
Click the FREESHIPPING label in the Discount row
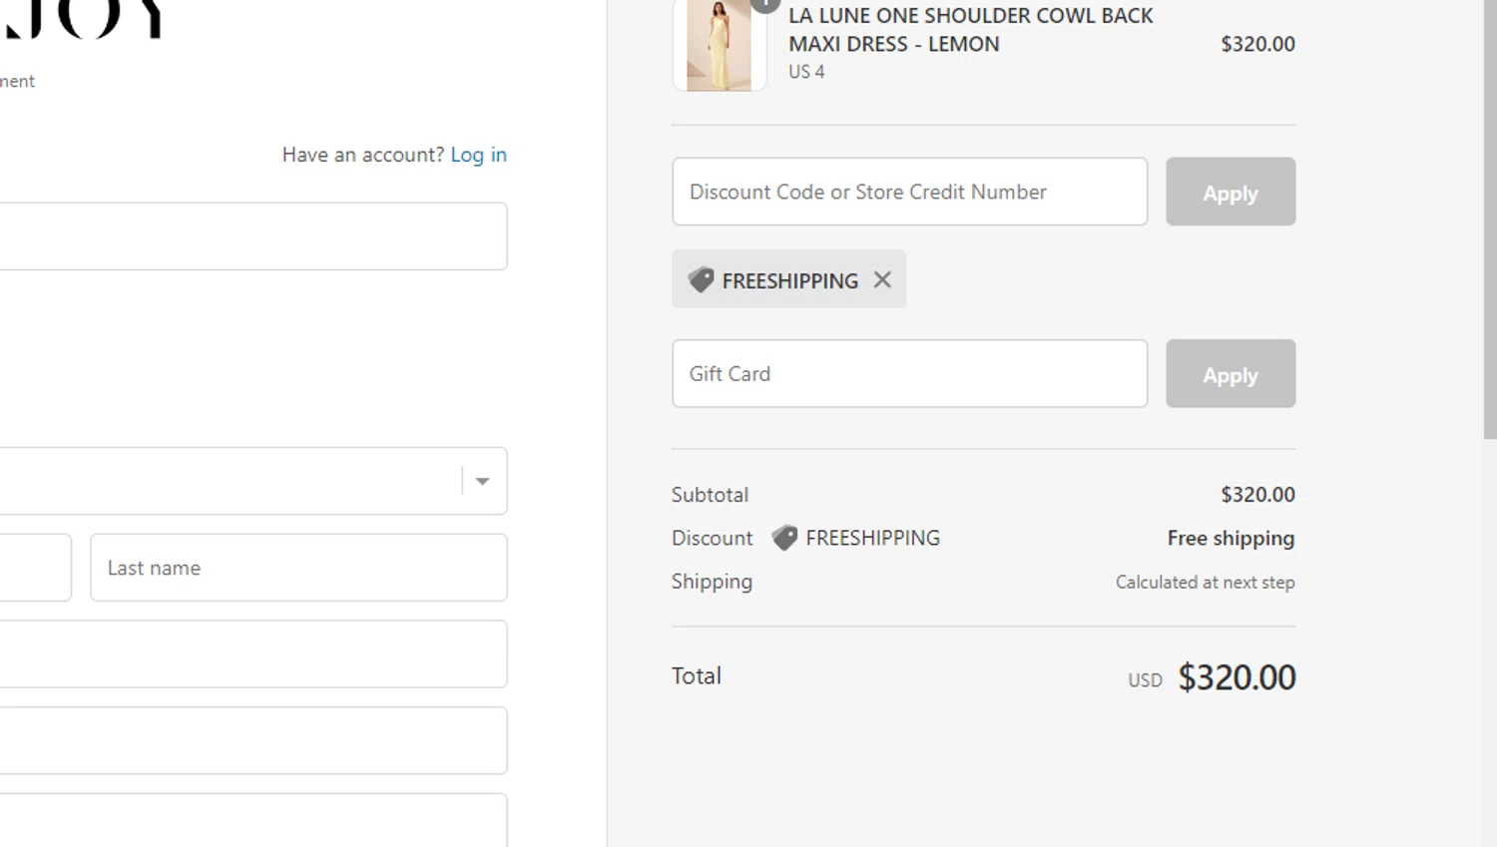pyautogui.click(x=872, y=538)
